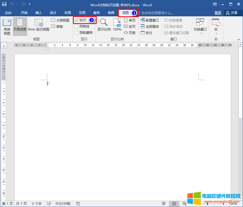Click the Arrange All windows button
Viewport: 243px width, 207px height.
pyautogui.click(x=150, y=26)
